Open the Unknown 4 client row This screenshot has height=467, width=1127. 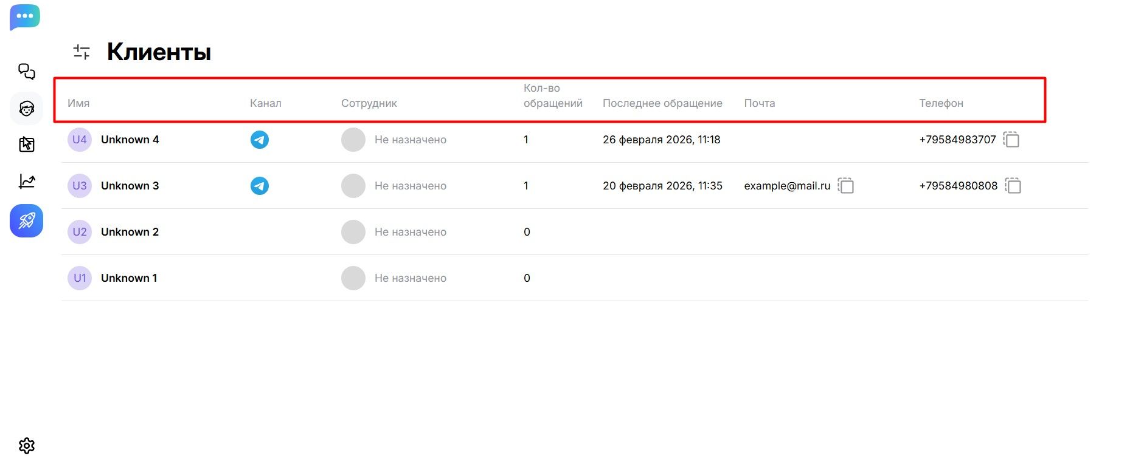coord(130,140)
